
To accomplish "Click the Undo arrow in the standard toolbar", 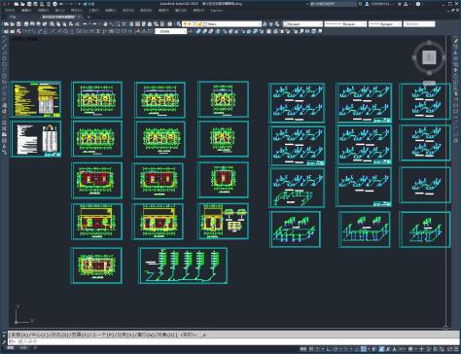I will (86, 24).
